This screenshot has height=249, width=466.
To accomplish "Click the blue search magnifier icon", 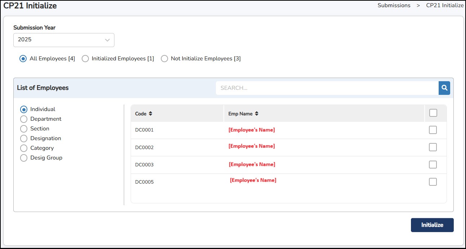I will (444, 88).
